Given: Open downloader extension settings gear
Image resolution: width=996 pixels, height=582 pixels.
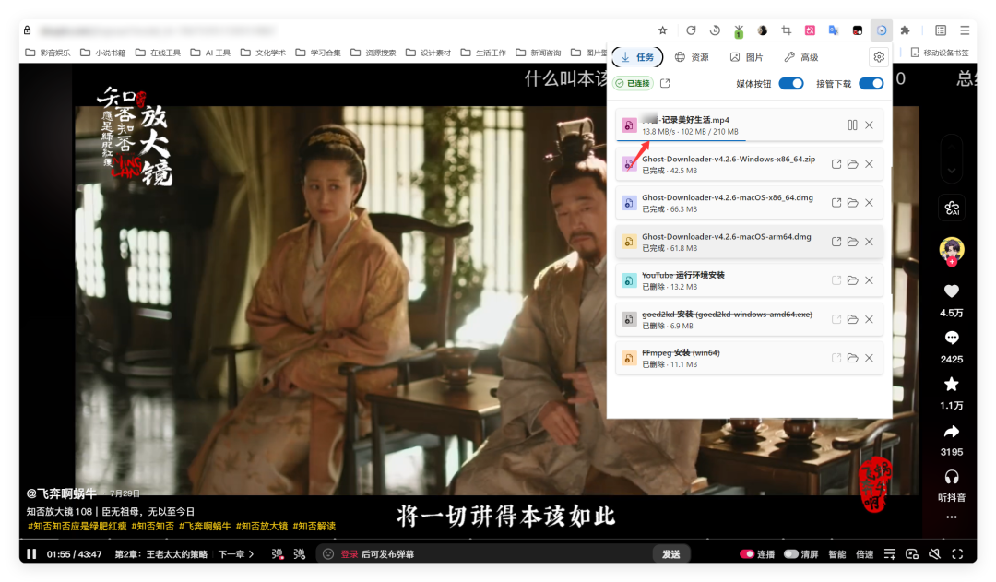Looking at the screenshot, I should coord(879,57).
